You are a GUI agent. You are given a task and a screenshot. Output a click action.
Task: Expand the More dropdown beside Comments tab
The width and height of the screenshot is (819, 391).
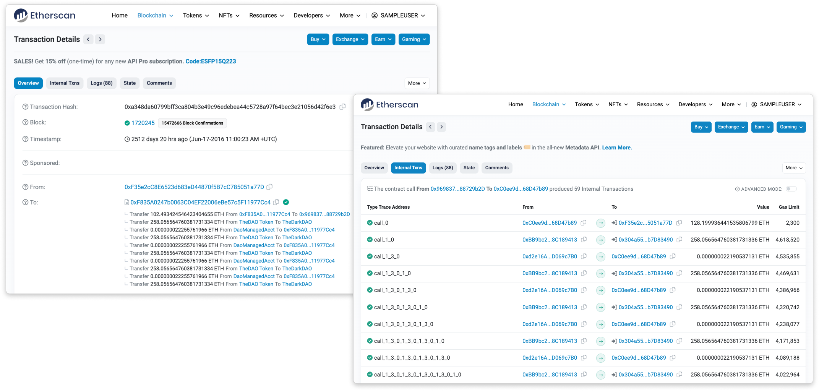tap(417, 83)
